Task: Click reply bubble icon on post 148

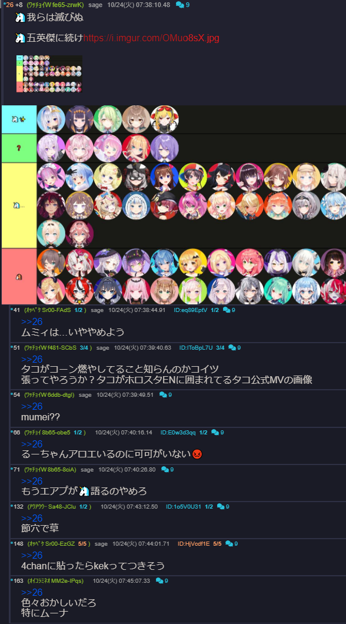Action: pyautogui.click(x=229, y=543)
